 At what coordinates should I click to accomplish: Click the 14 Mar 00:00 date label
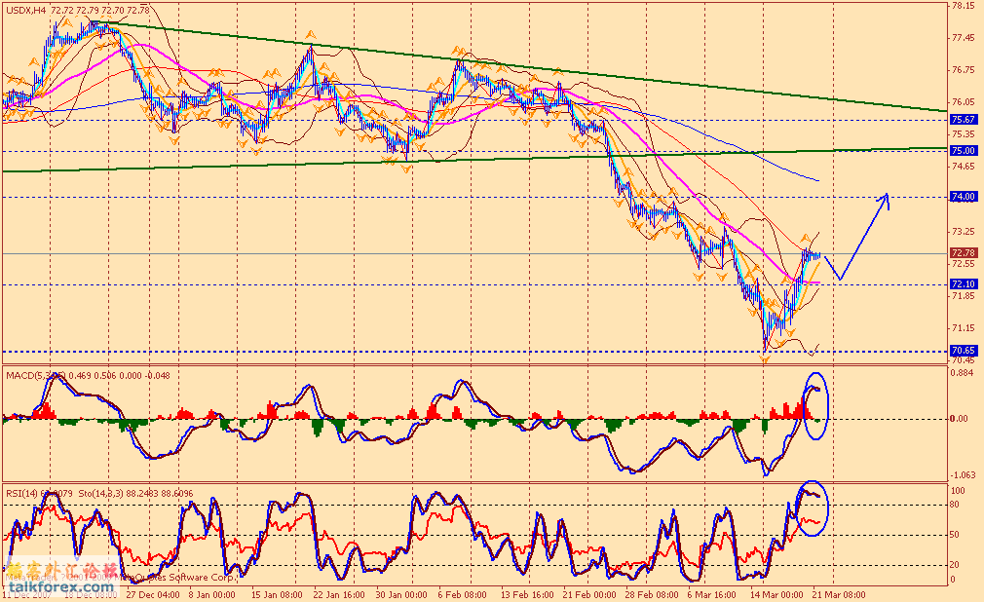776,594
